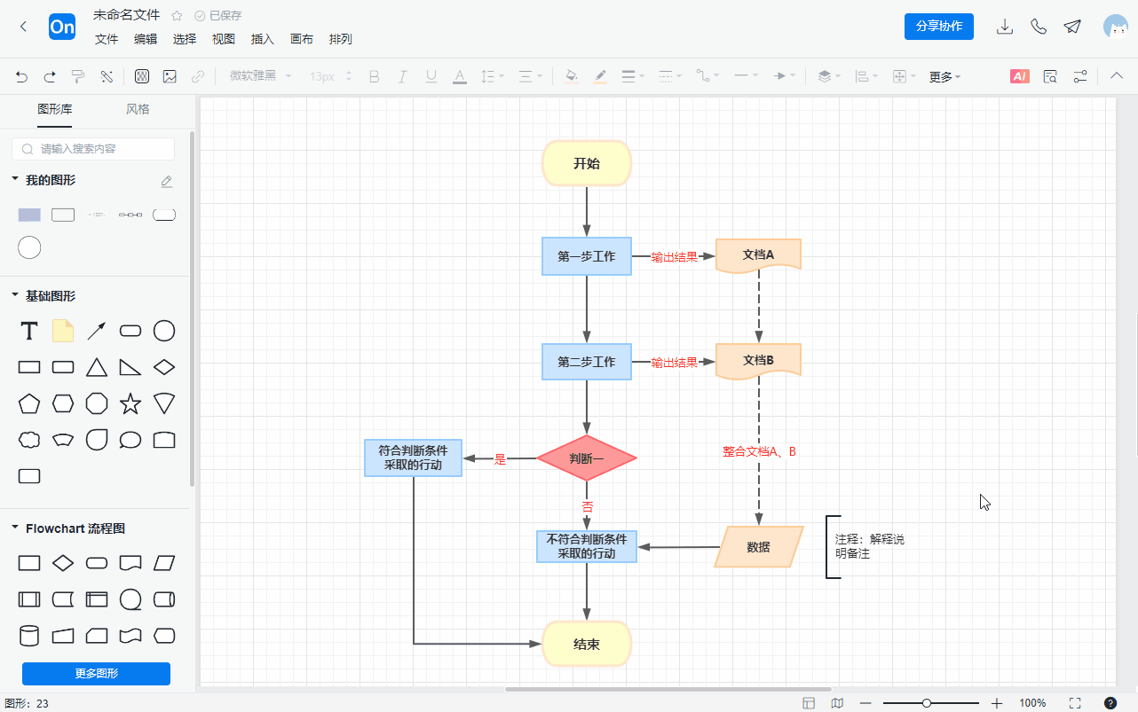This screenshot has height=712, width=1138.
Task: Open the 微软雅黑 font dropdown
Action: click(x=260, y=76)
